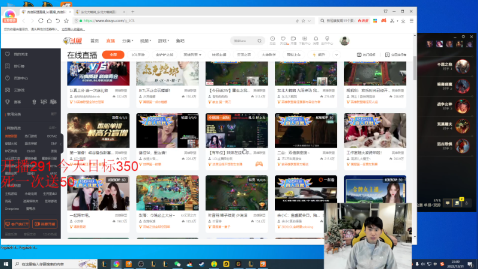
Task: Open 分区排行榜 link
Action: click(396, 55)
